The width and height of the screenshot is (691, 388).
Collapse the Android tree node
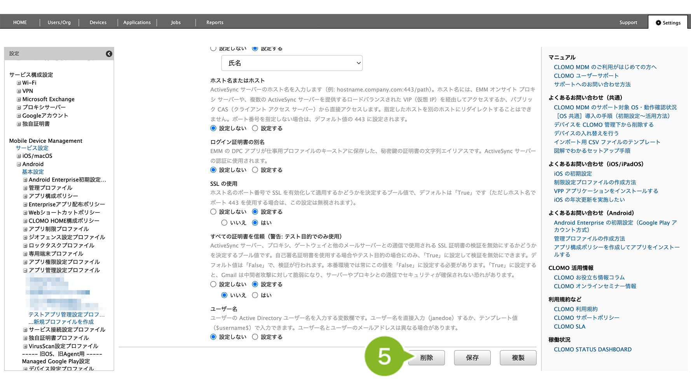click(19, 164)
